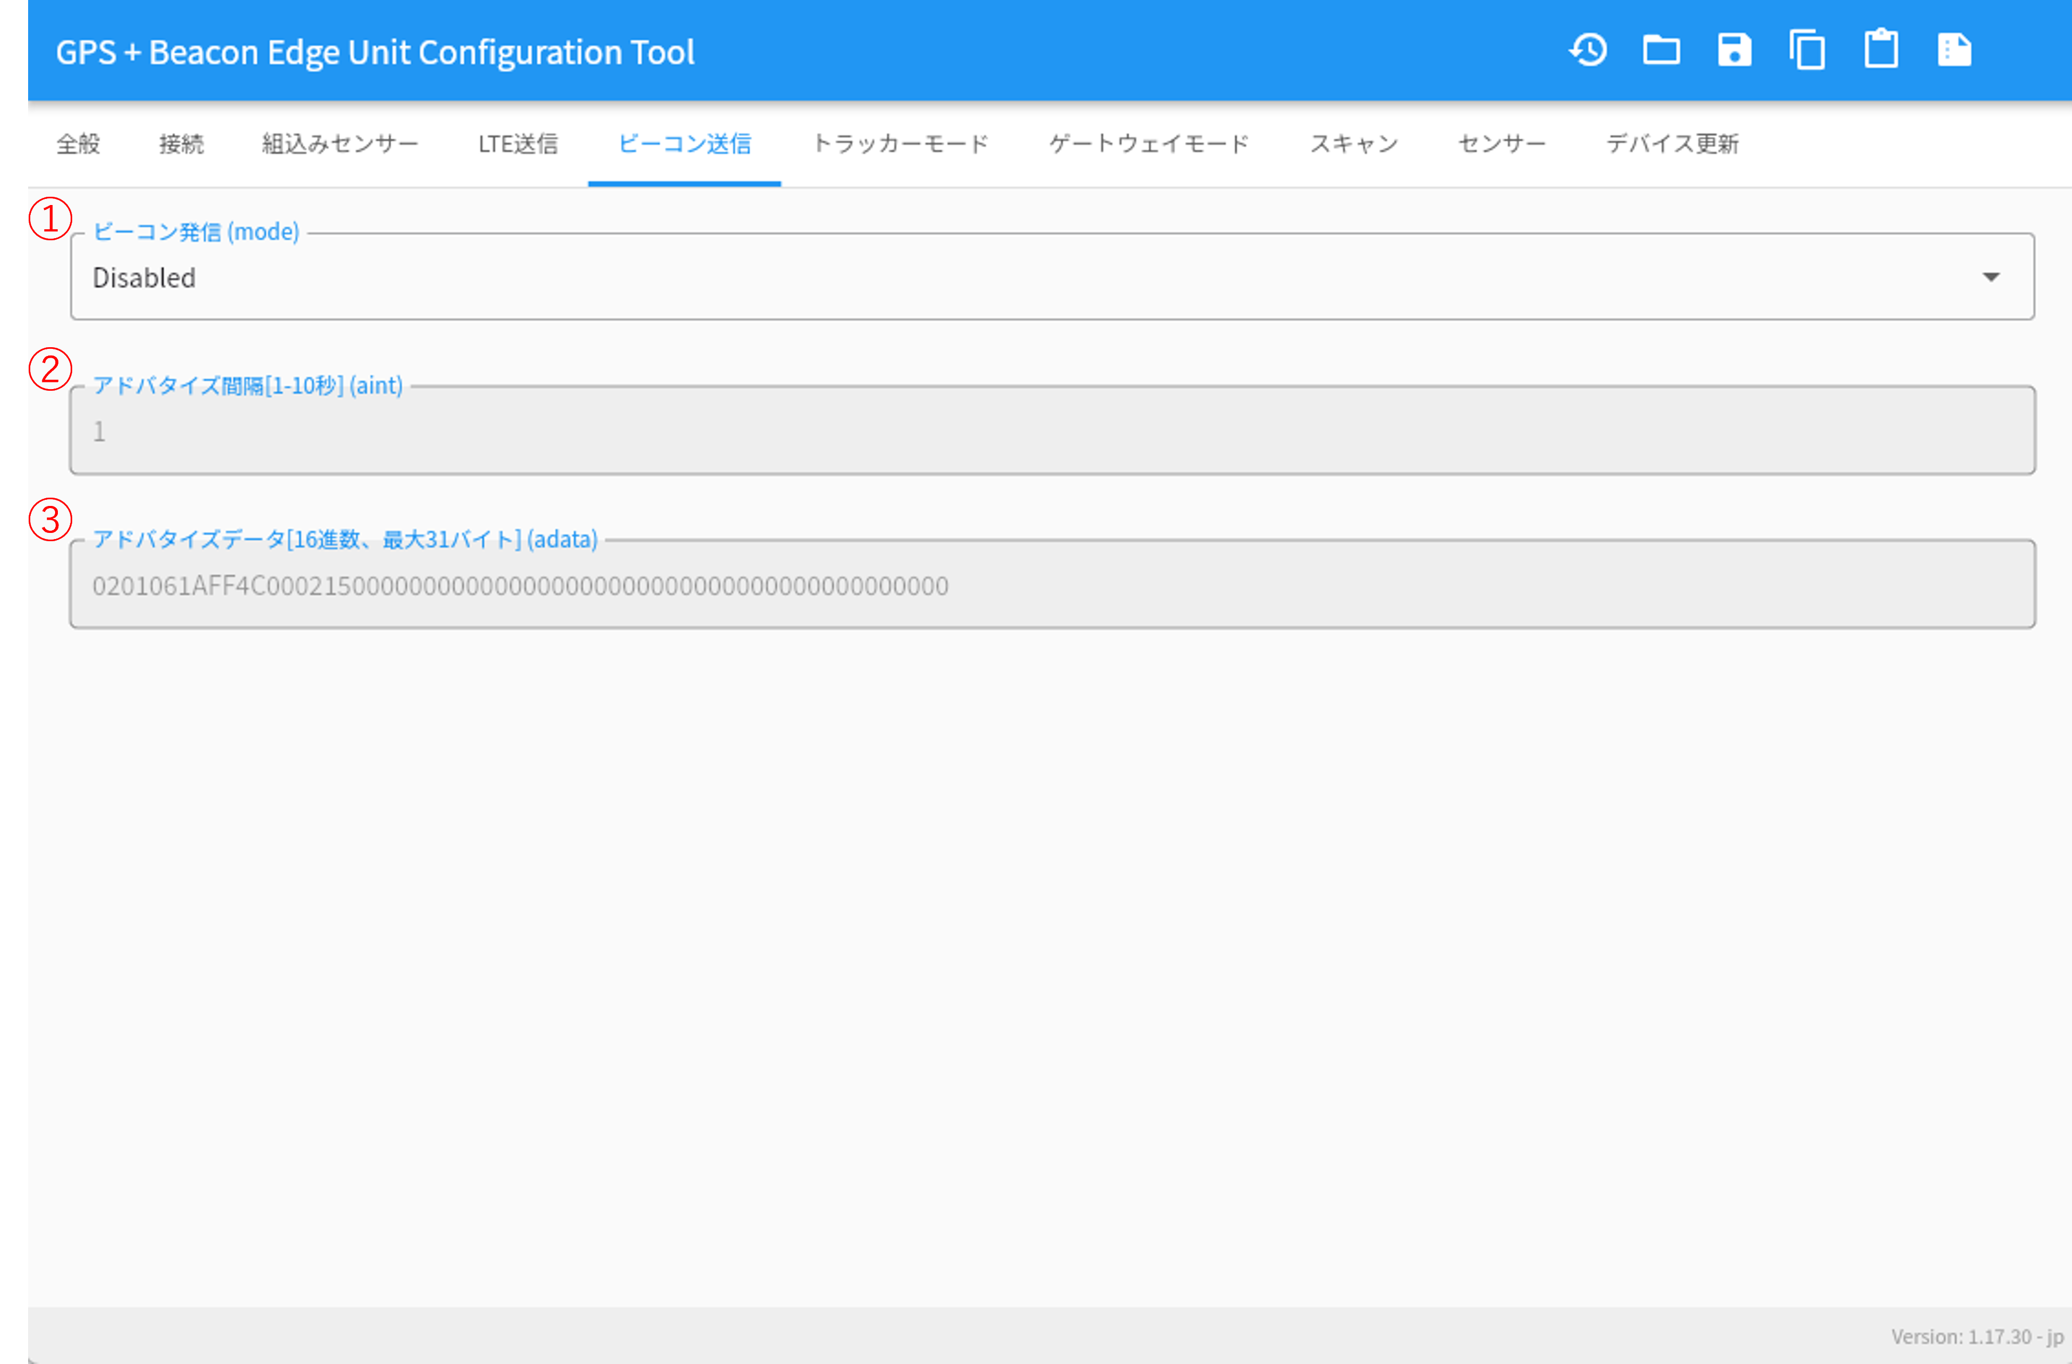
Task: Click the アドバタイズデータ (adata) hex field
Action: pos(1053,585)
